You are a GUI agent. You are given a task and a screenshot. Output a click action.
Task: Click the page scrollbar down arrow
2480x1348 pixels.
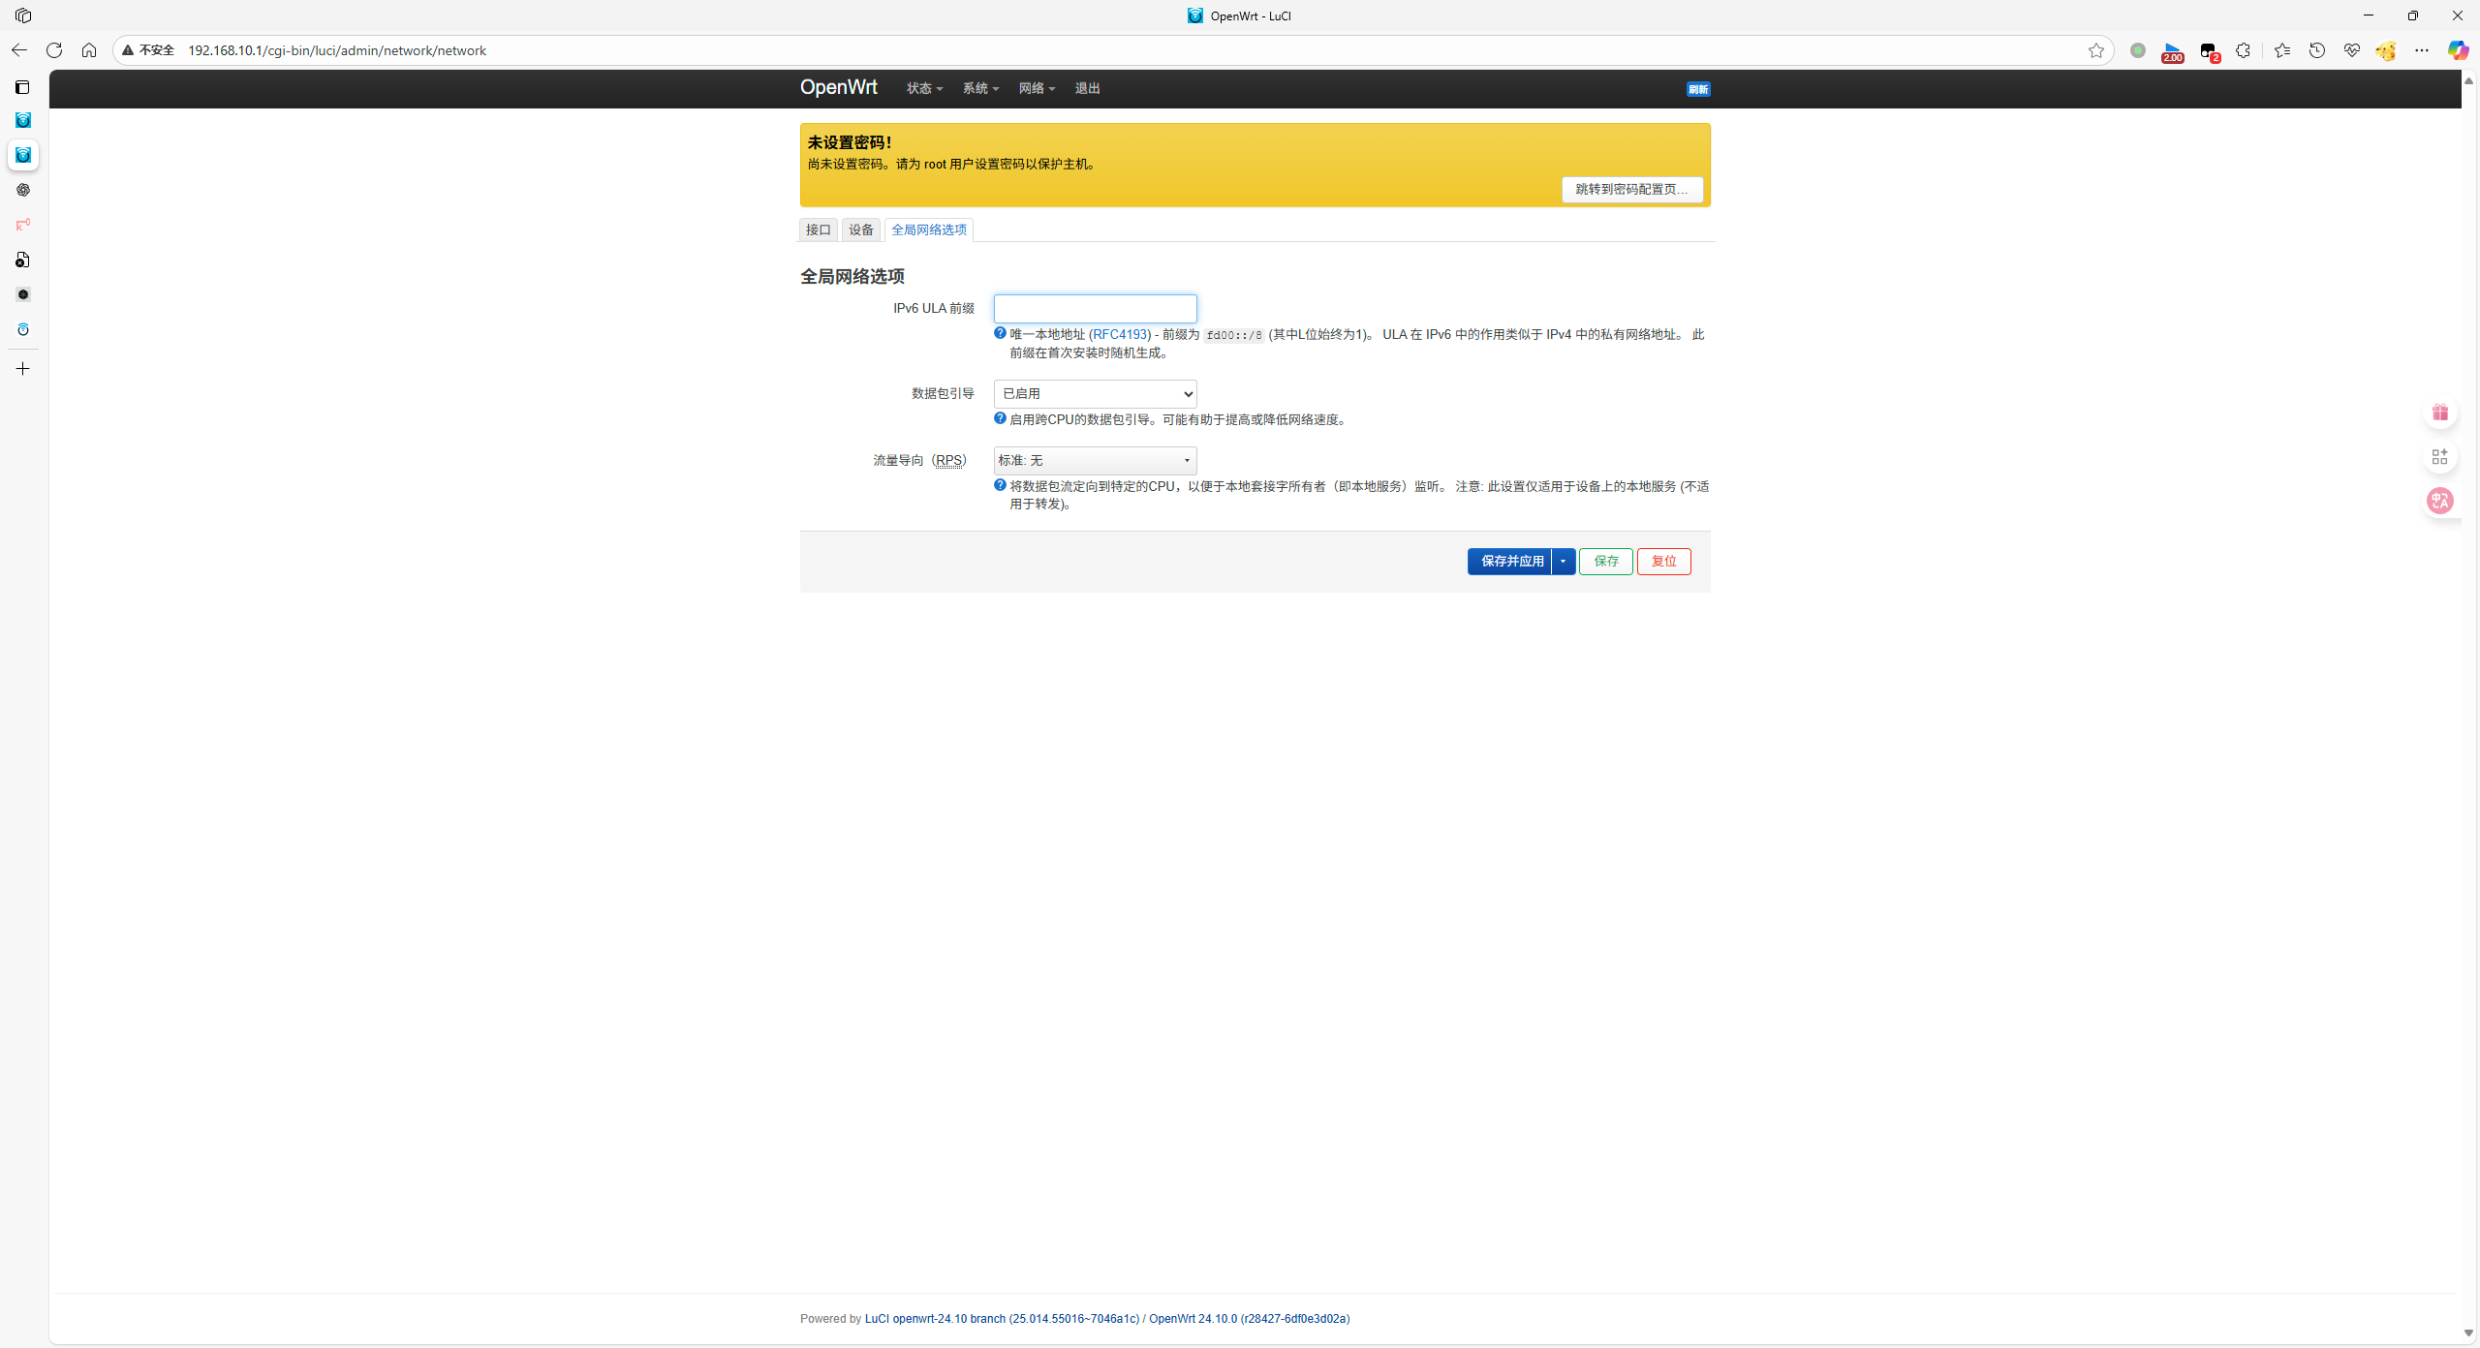2469,1333
